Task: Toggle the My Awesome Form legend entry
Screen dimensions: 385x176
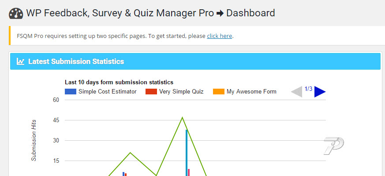Action: click(245, 92)
